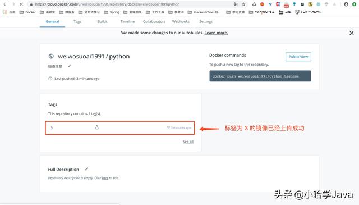Click the docker push command box

click(260, 76)
